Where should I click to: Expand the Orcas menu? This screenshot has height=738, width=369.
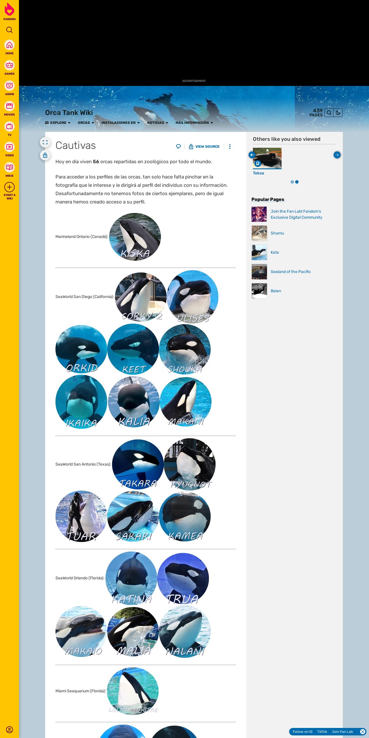tap(86, 123)
